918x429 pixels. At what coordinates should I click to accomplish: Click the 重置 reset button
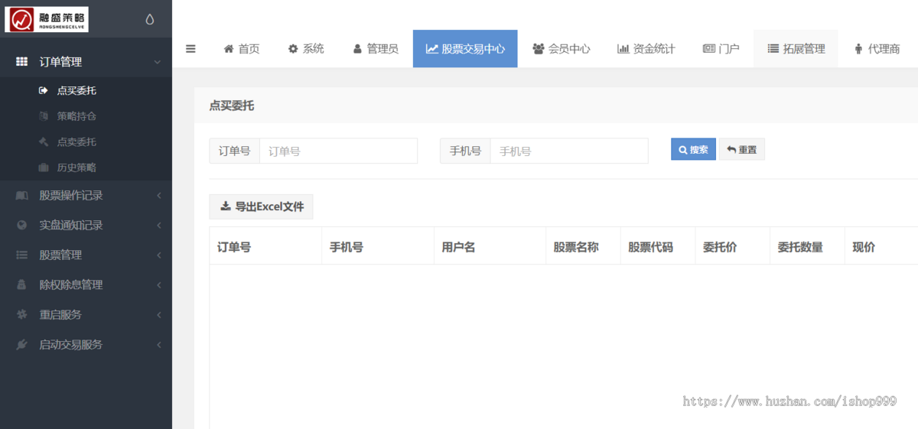(x=741, y=149)
